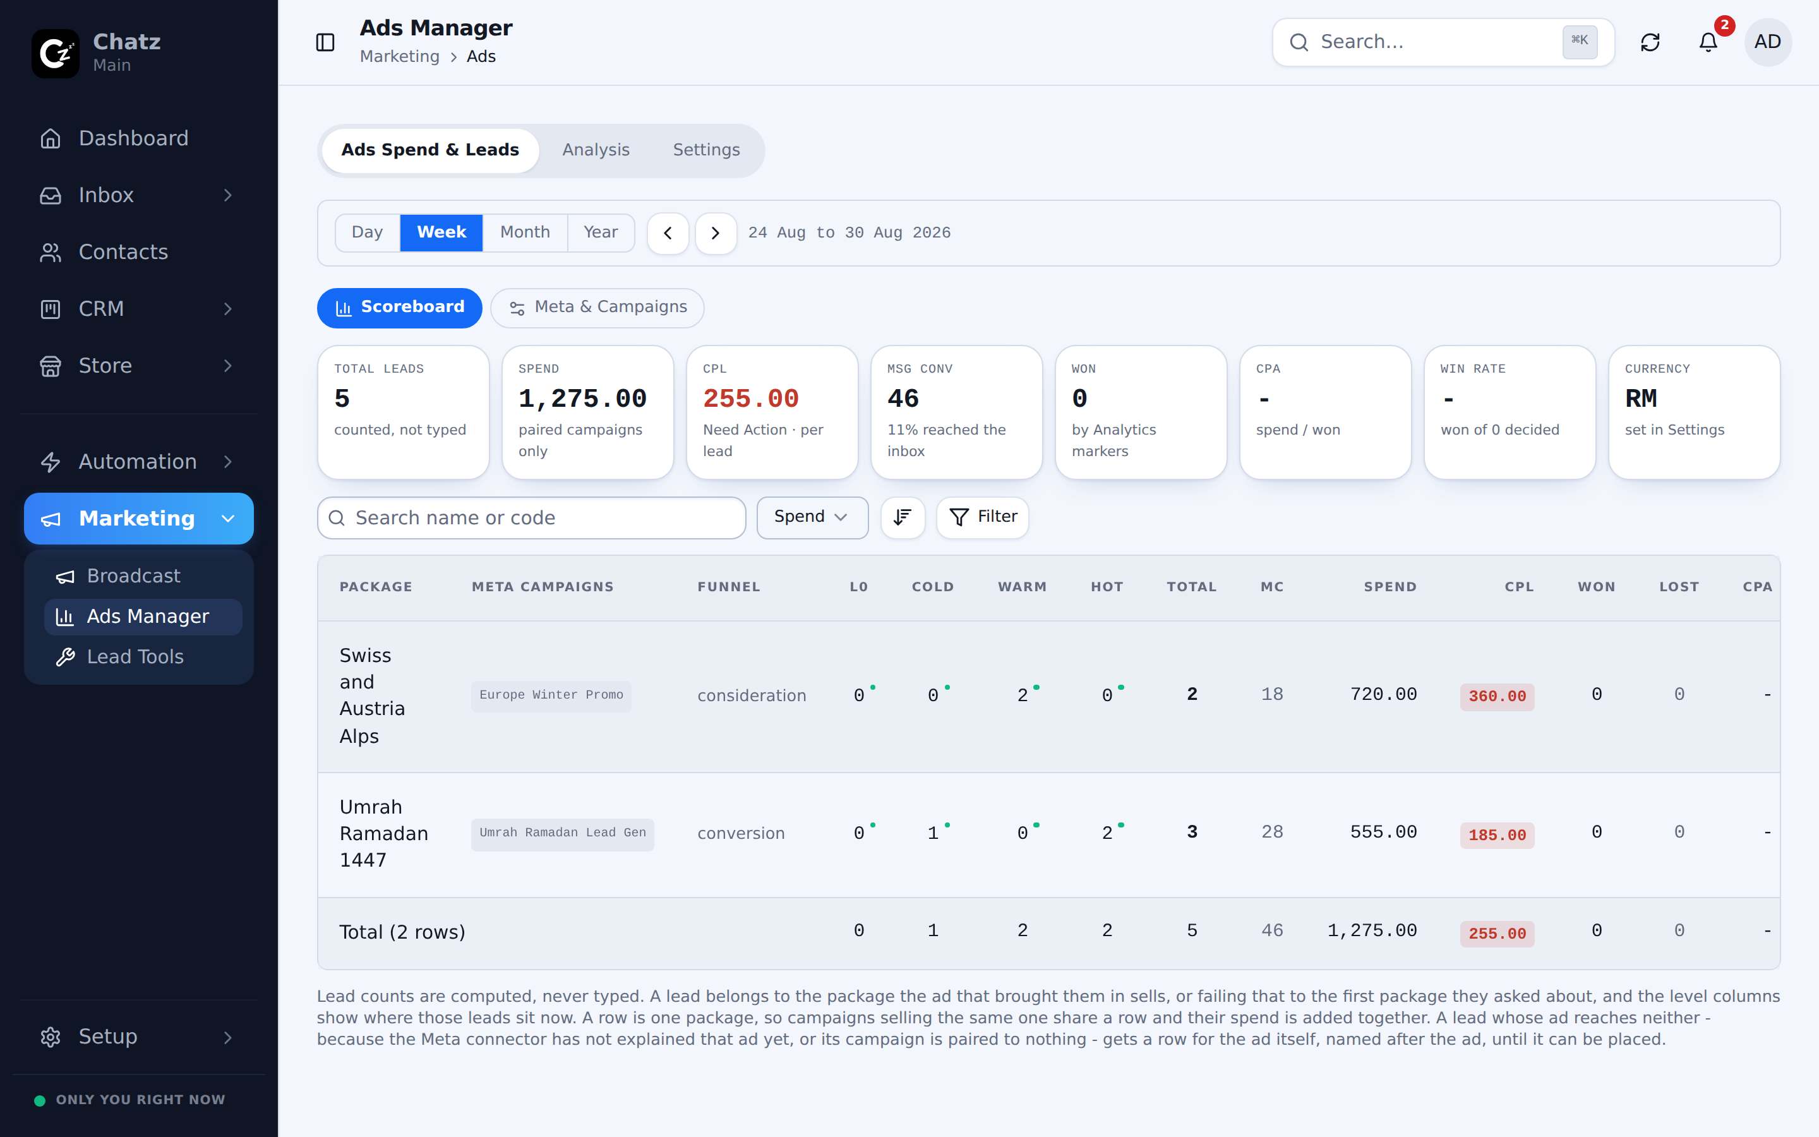Collapse the Marketing sidebar section
Viewport: 1819px width, 1137px height.
(139, 519)
